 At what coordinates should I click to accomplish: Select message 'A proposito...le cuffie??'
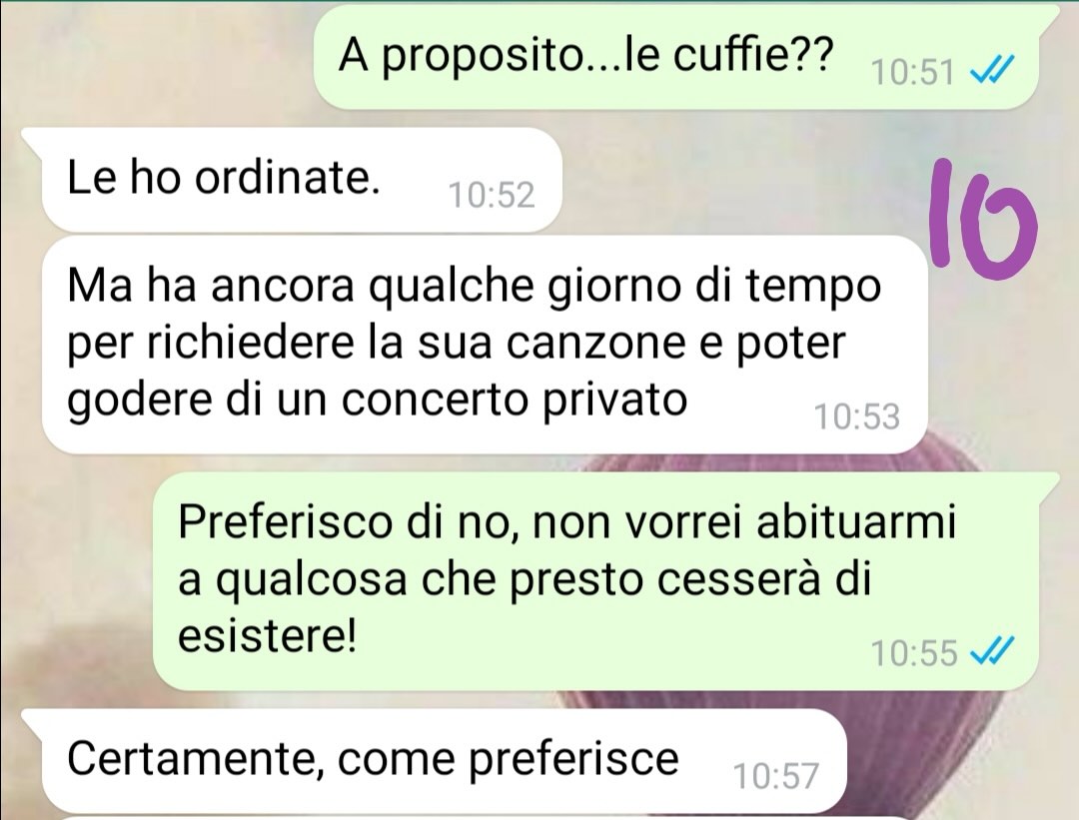675,58
